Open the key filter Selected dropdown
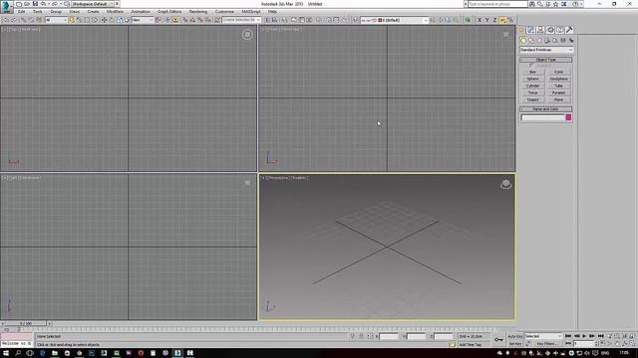This screenshot has width=638, height=358. coord(543,336)
